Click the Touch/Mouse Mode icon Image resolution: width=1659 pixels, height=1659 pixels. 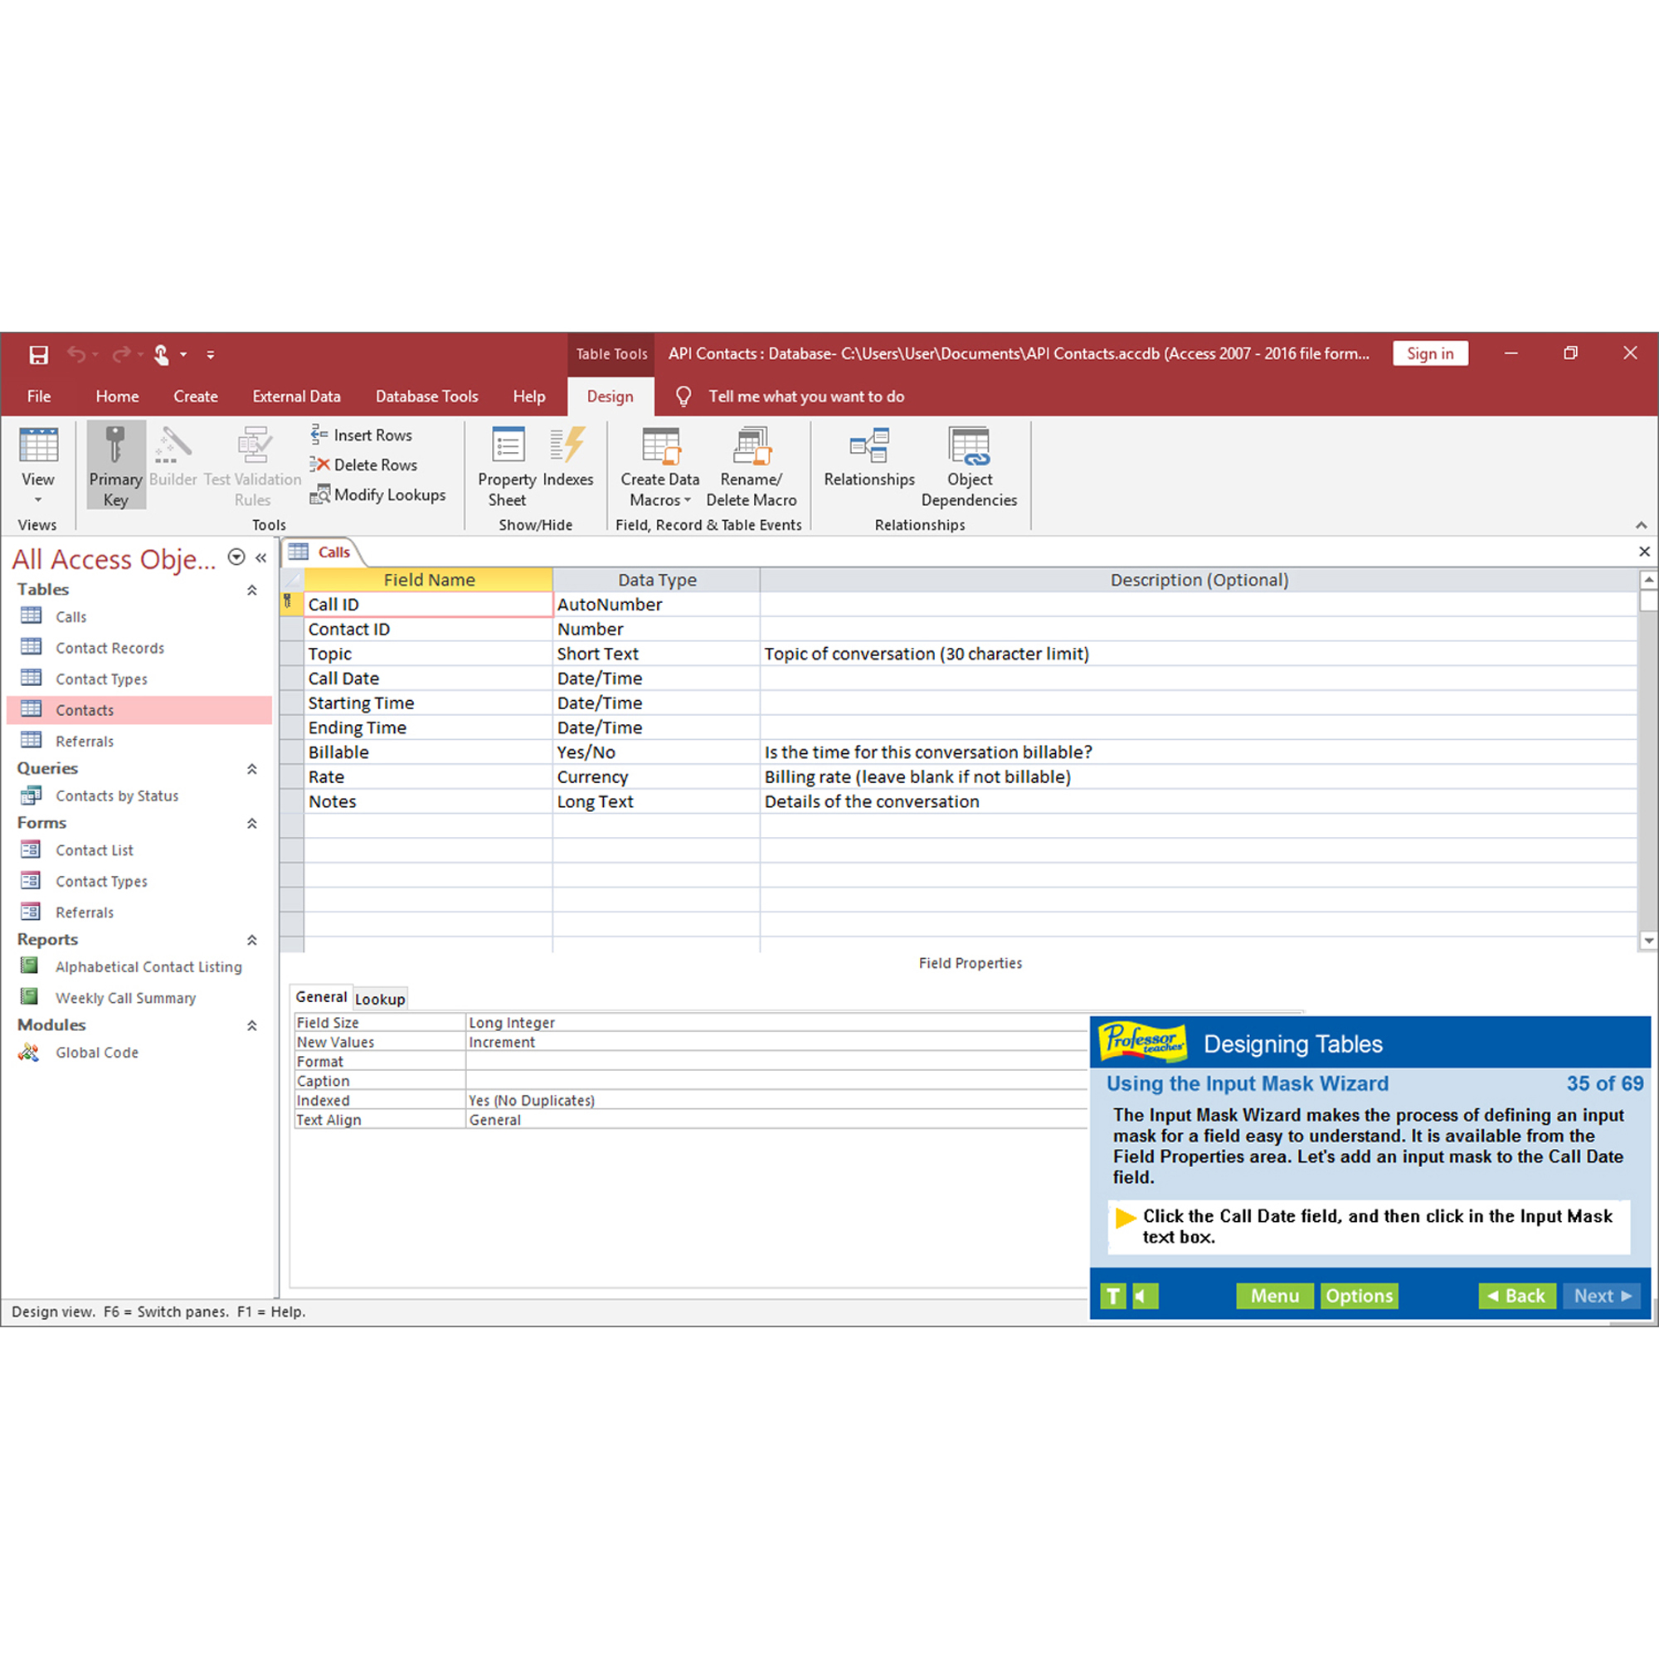162,354
